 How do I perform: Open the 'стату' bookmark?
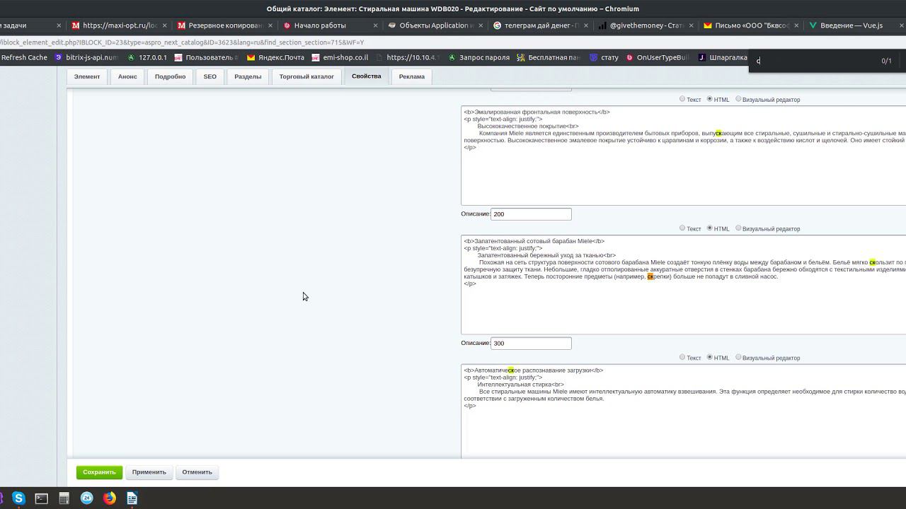pos(604,57)
